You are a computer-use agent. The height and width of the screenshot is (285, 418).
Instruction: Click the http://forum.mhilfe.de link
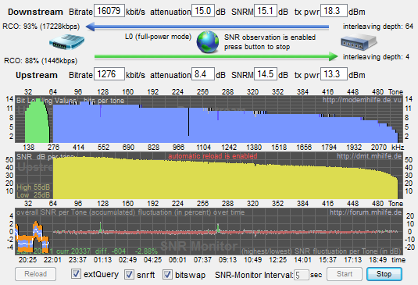pyautogui.click(x=366, y=212)
